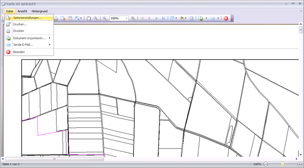Click the Watermark icon in the toolbar
The width and height of the screenshot is (304, 168).
191,18
